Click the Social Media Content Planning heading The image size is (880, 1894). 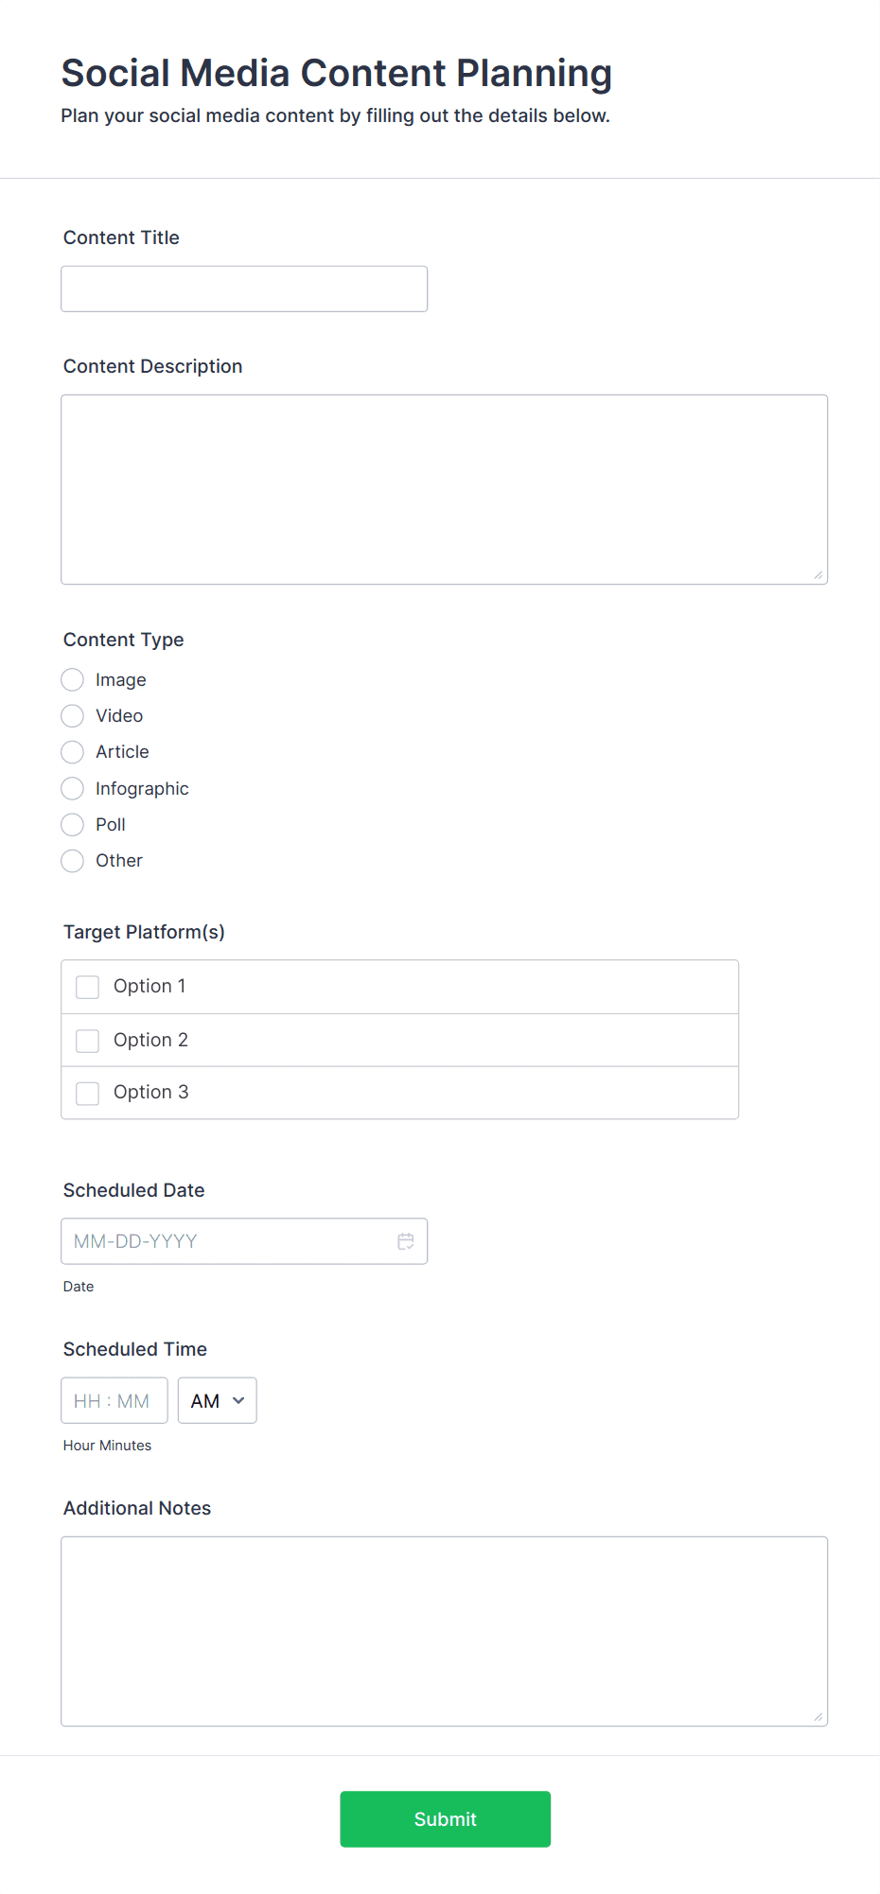337,73
